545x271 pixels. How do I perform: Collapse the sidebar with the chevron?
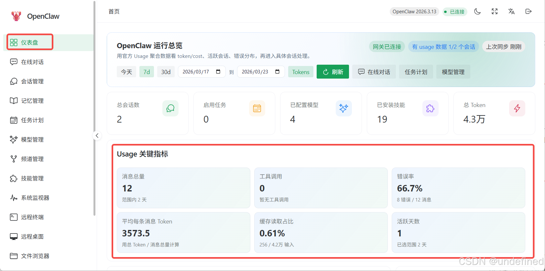coord(97,135)
